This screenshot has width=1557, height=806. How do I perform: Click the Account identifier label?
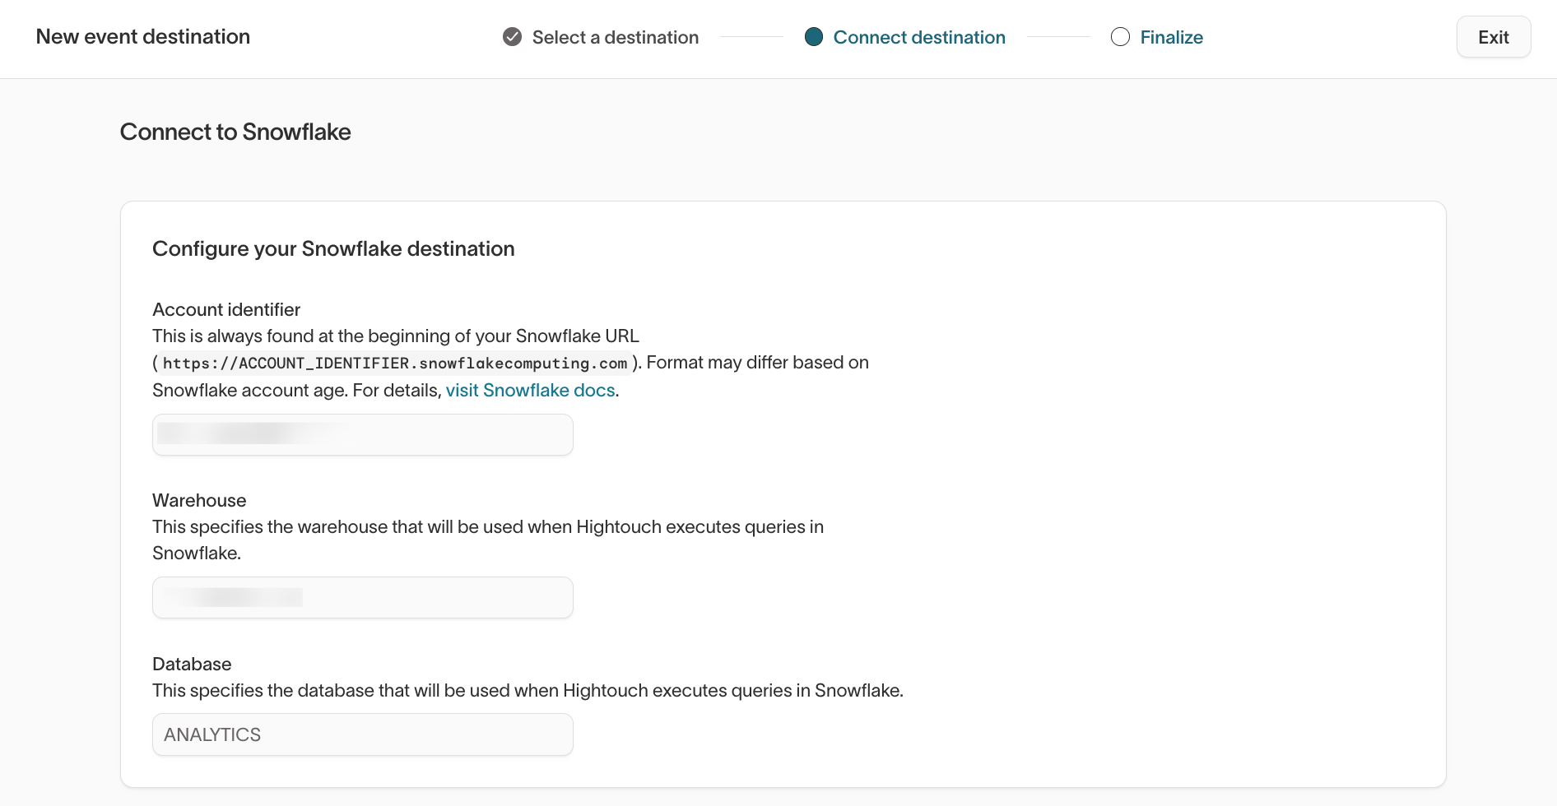click(x=226, y=309)
